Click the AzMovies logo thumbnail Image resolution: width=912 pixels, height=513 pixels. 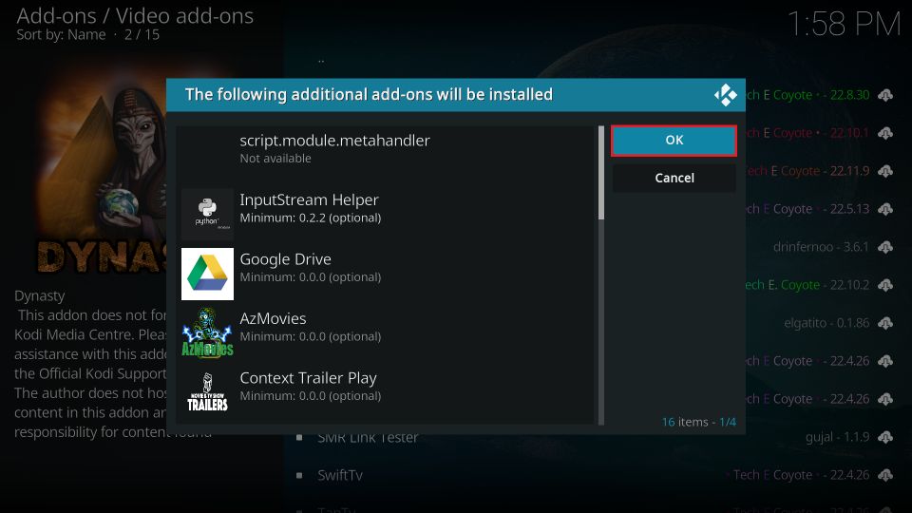(207, 332)
